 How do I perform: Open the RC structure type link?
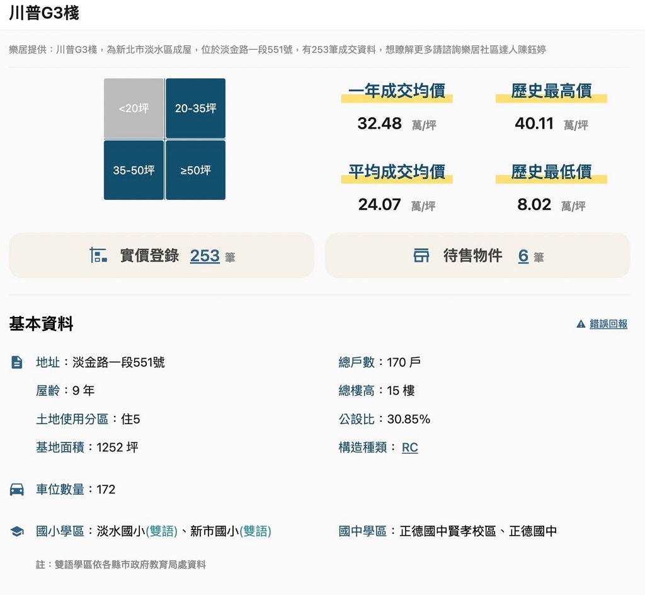409,448
